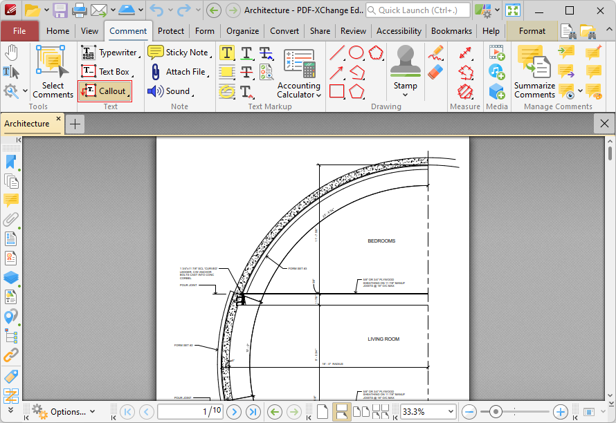Open the Open-file dropdown arrow

[x=46, y=10]
